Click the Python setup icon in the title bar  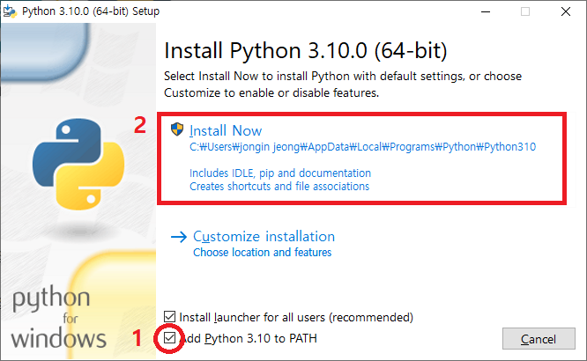[x=10, y=11]
